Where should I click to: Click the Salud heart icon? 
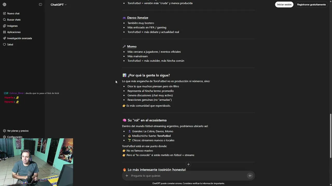tap(4, 44)
